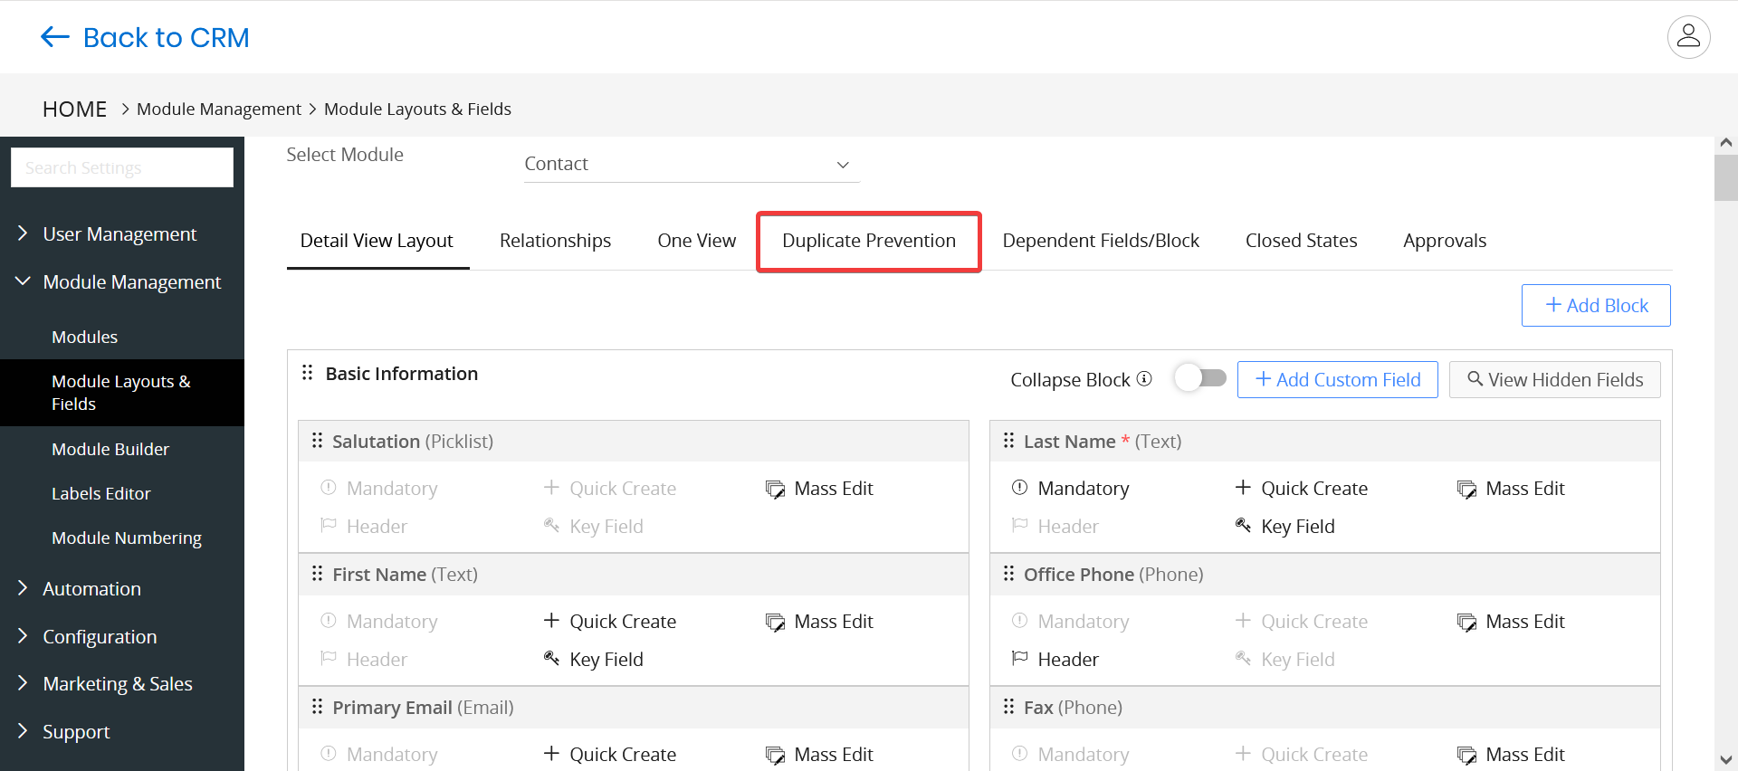The image size is (1738, 771).
Task: Grab the Basic Information block drag handle
Action: [x=308, y=373]
